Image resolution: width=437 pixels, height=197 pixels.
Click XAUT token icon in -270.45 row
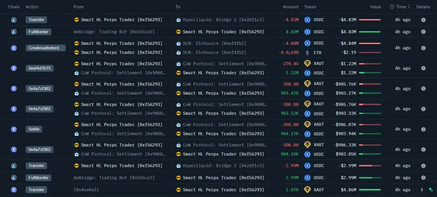307,64
